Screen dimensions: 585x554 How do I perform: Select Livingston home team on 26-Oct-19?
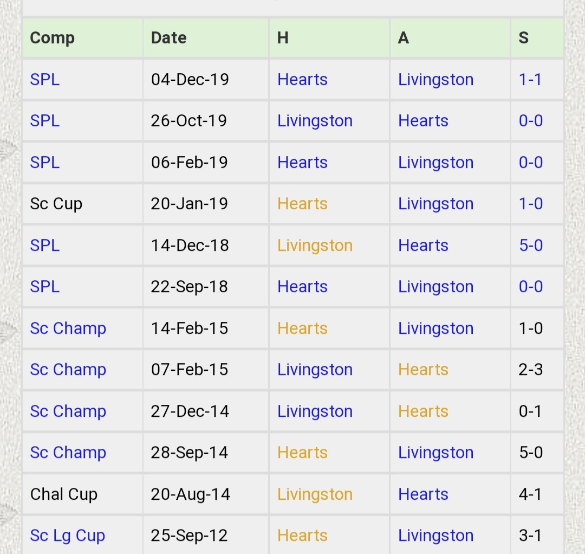[315, 121]
